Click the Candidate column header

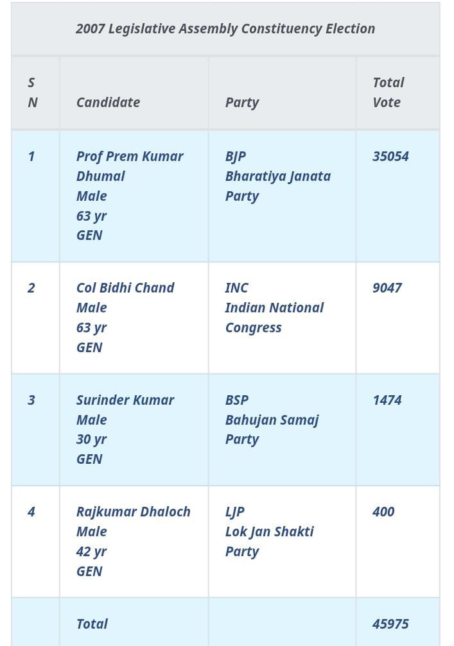[x=108, y=102]
